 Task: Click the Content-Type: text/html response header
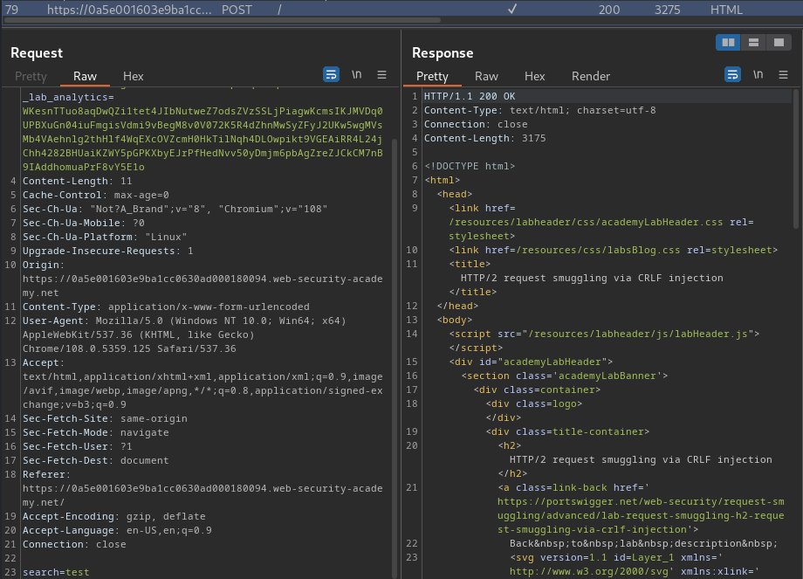coord(539,110)
